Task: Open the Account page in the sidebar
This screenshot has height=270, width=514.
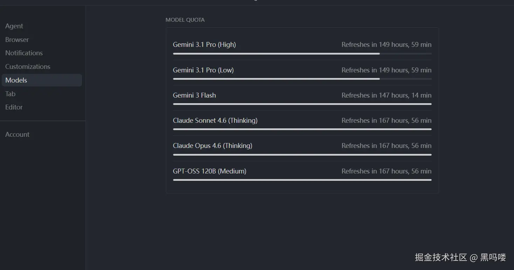Action: point(17,135)
